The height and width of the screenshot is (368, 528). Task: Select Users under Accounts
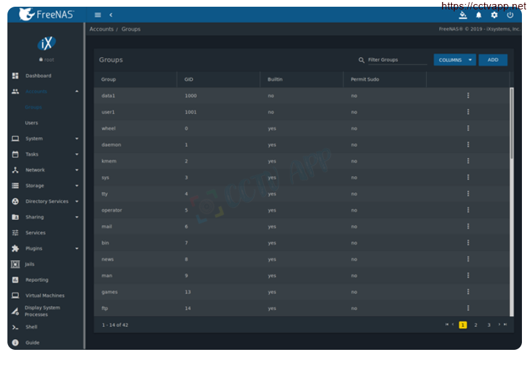[32, 123]
